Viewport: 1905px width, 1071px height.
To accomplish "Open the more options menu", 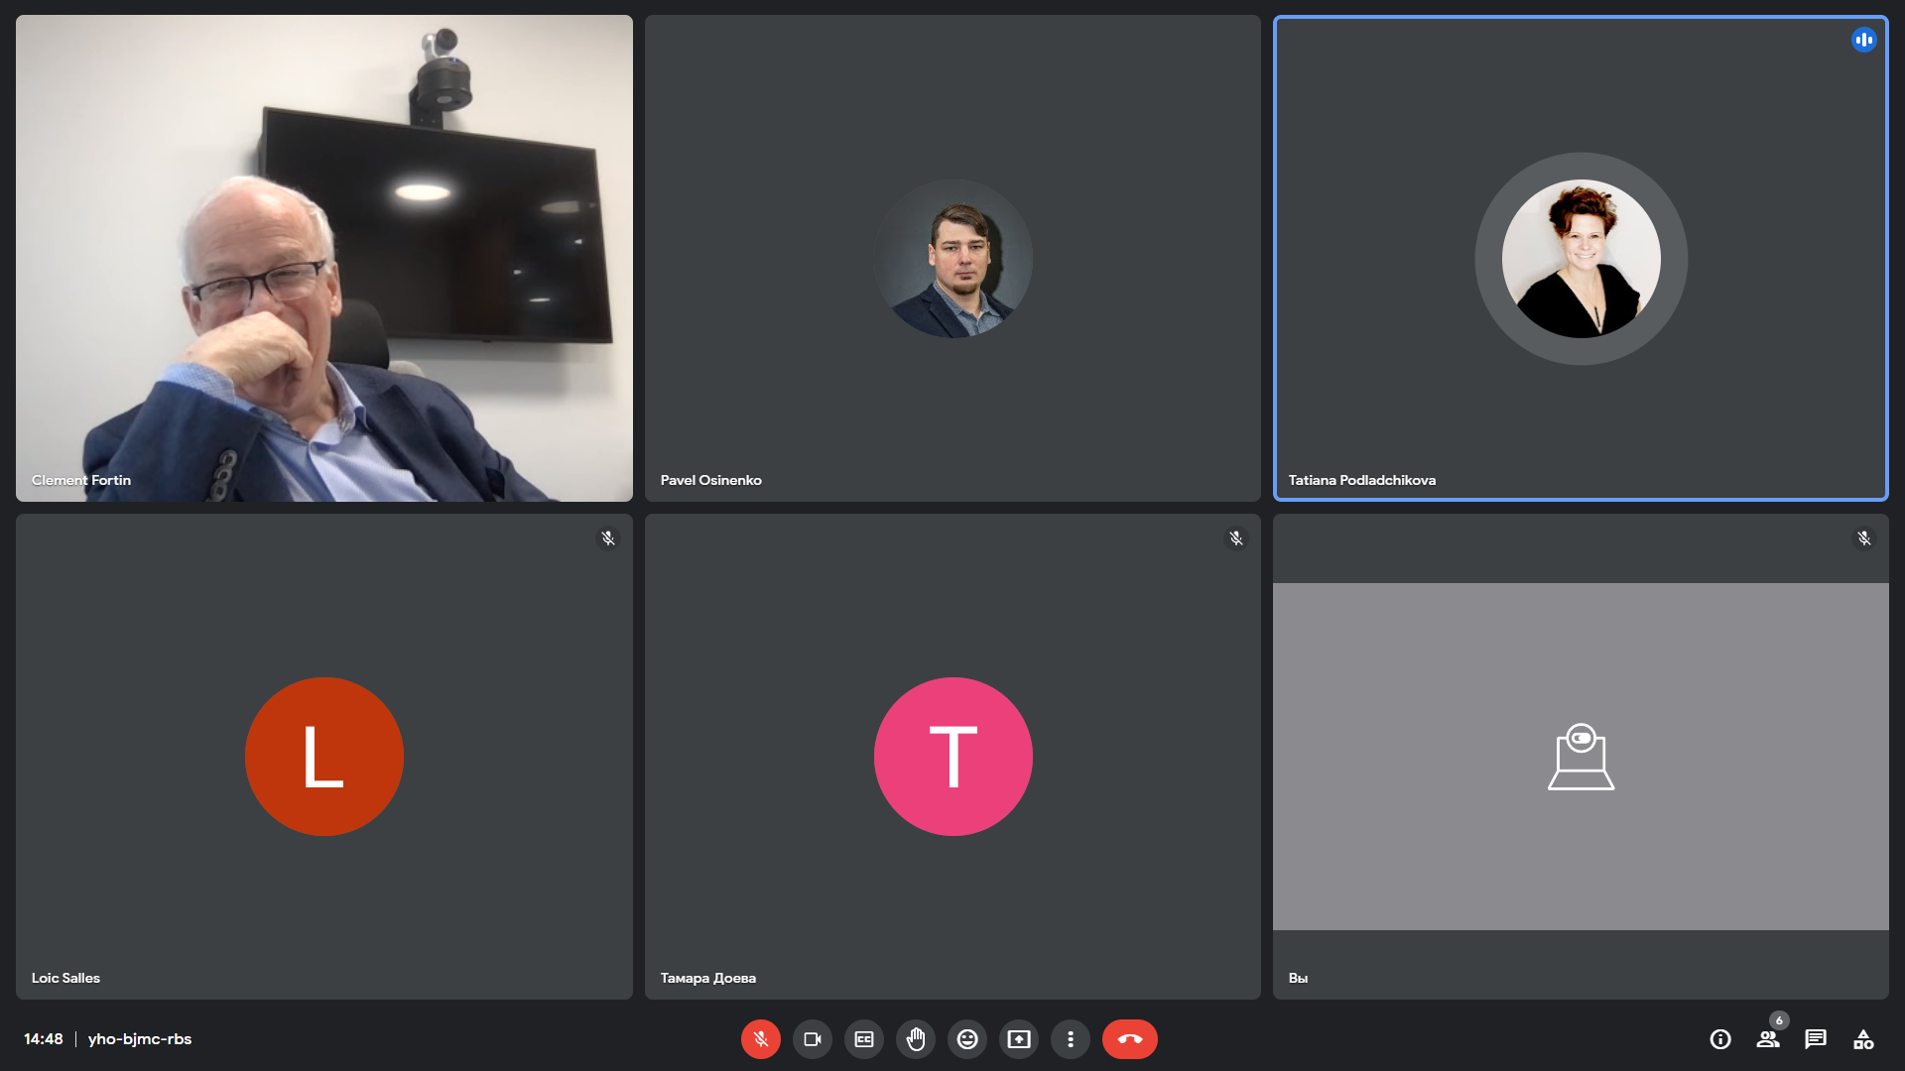I will click(x=1071, y=1039).
